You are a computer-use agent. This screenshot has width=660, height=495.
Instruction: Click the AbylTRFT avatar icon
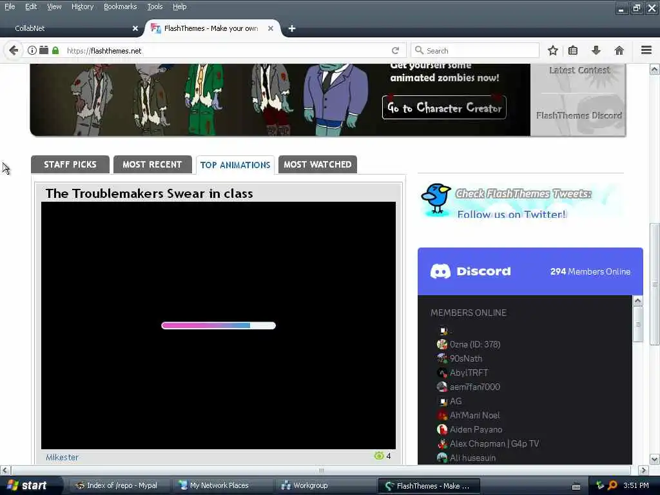tap(442, 373)
